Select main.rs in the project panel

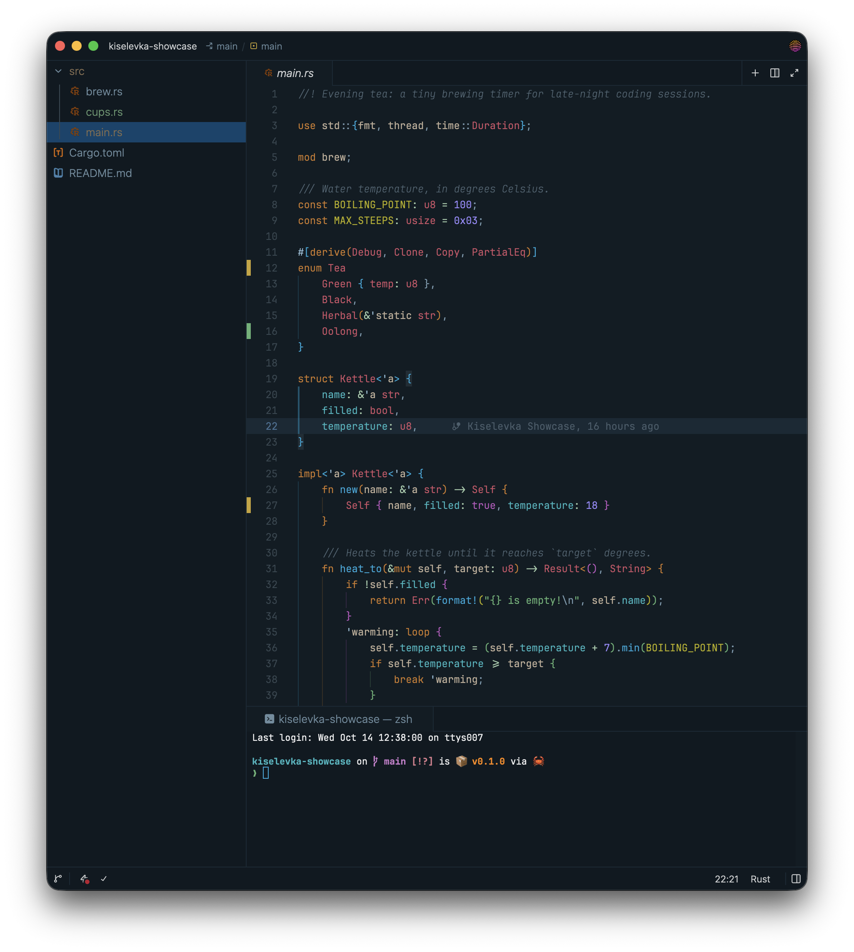146,132
